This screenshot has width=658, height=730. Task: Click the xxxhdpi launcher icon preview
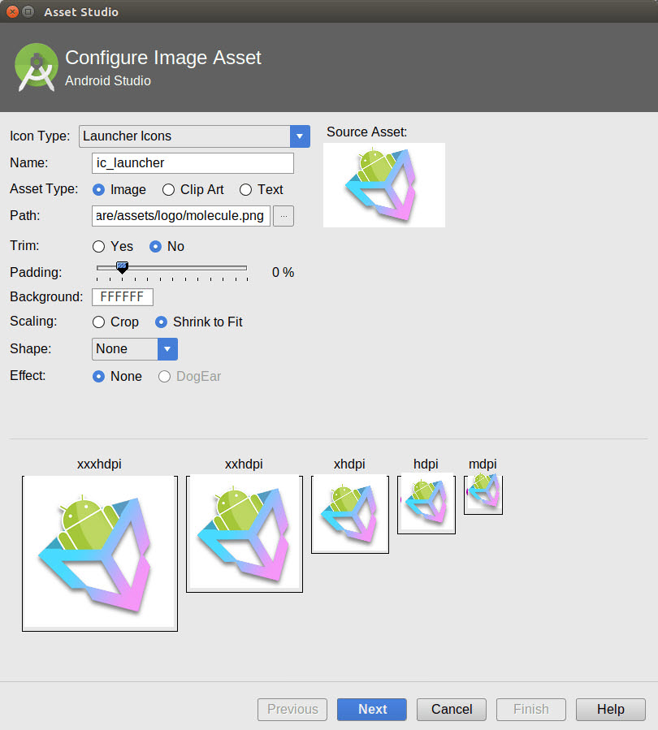tap(99, 553)
